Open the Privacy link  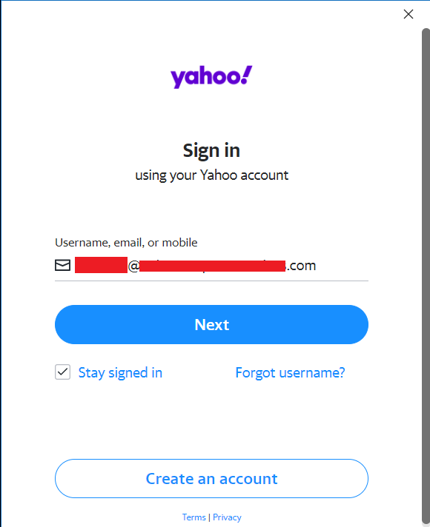(x=227, y=517)
